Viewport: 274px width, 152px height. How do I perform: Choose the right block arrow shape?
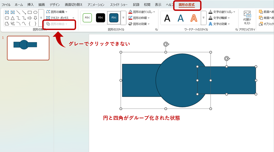coord(30,18)
